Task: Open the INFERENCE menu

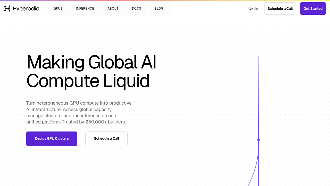Action: click(85, 9)
